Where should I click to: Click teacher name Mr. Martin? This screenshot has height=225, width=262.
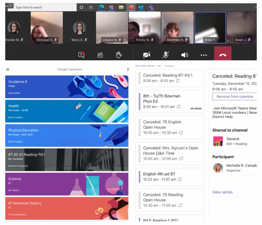14,190
